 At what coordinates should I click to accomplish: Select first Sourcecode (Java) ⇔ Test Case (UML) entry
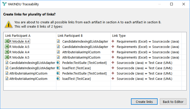(144, 63)
